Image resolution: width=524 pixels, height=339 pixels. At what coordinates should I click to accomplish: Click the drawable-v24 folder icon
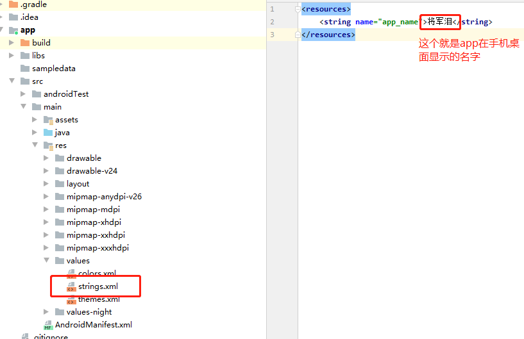point(60,171)
